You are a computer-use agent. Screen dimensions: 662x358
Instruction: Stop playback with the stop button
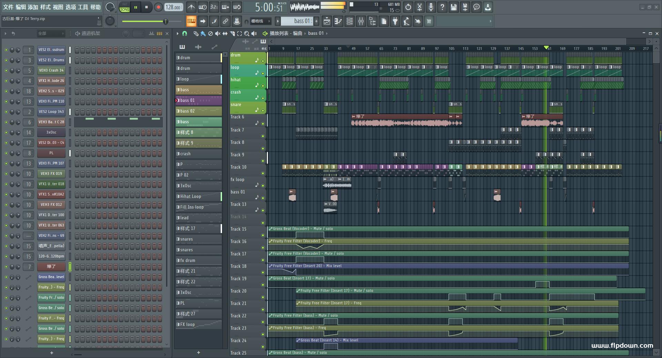(x=147, y=7)
